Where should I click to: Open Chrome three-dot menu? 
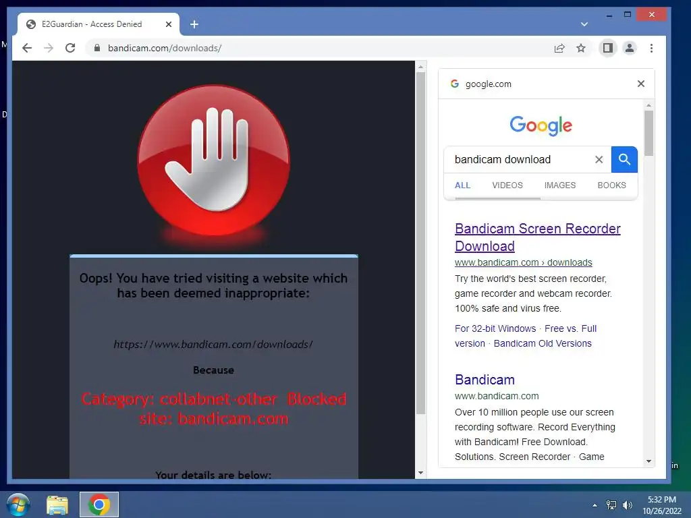click(x=651, y=48)
